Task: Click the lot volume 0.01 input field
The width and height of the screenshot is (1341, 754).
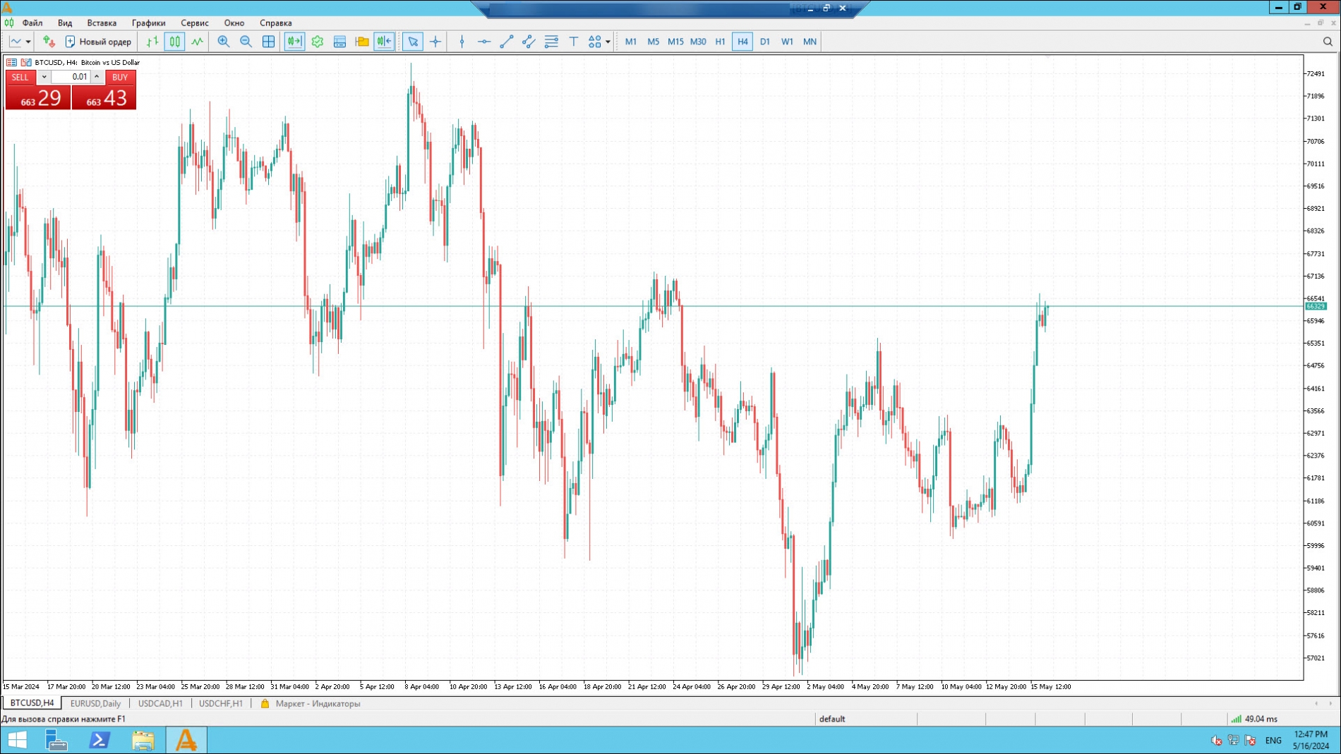Action: point(71,77)
